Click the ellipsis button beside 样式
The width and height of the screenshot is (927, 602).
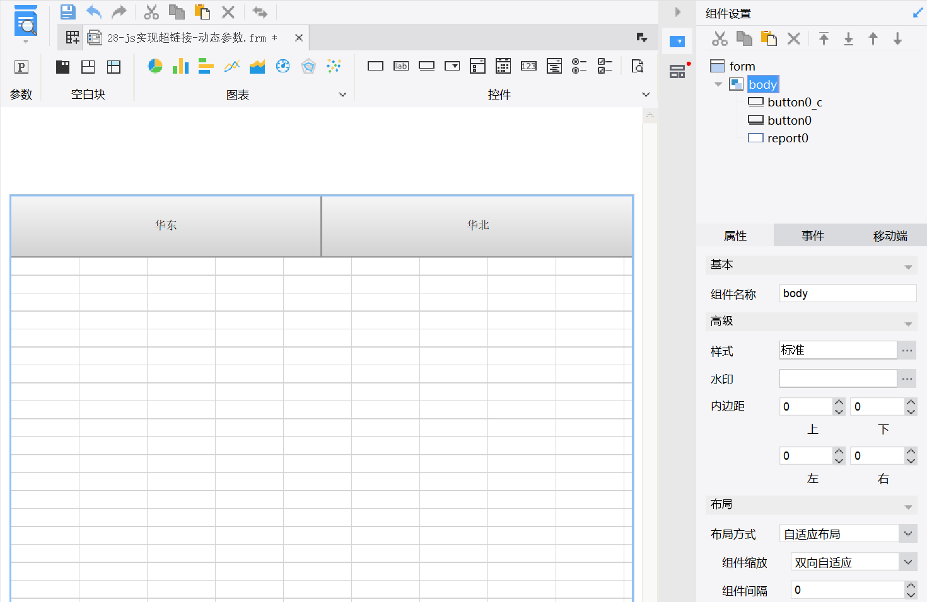pos(907,350)
